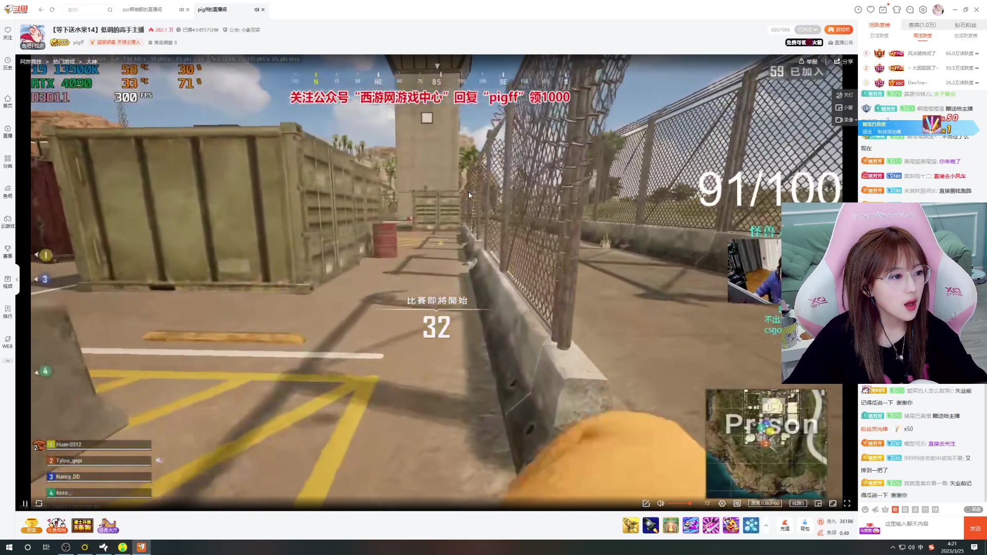Open the Windows Start menu

pos(9,547)
